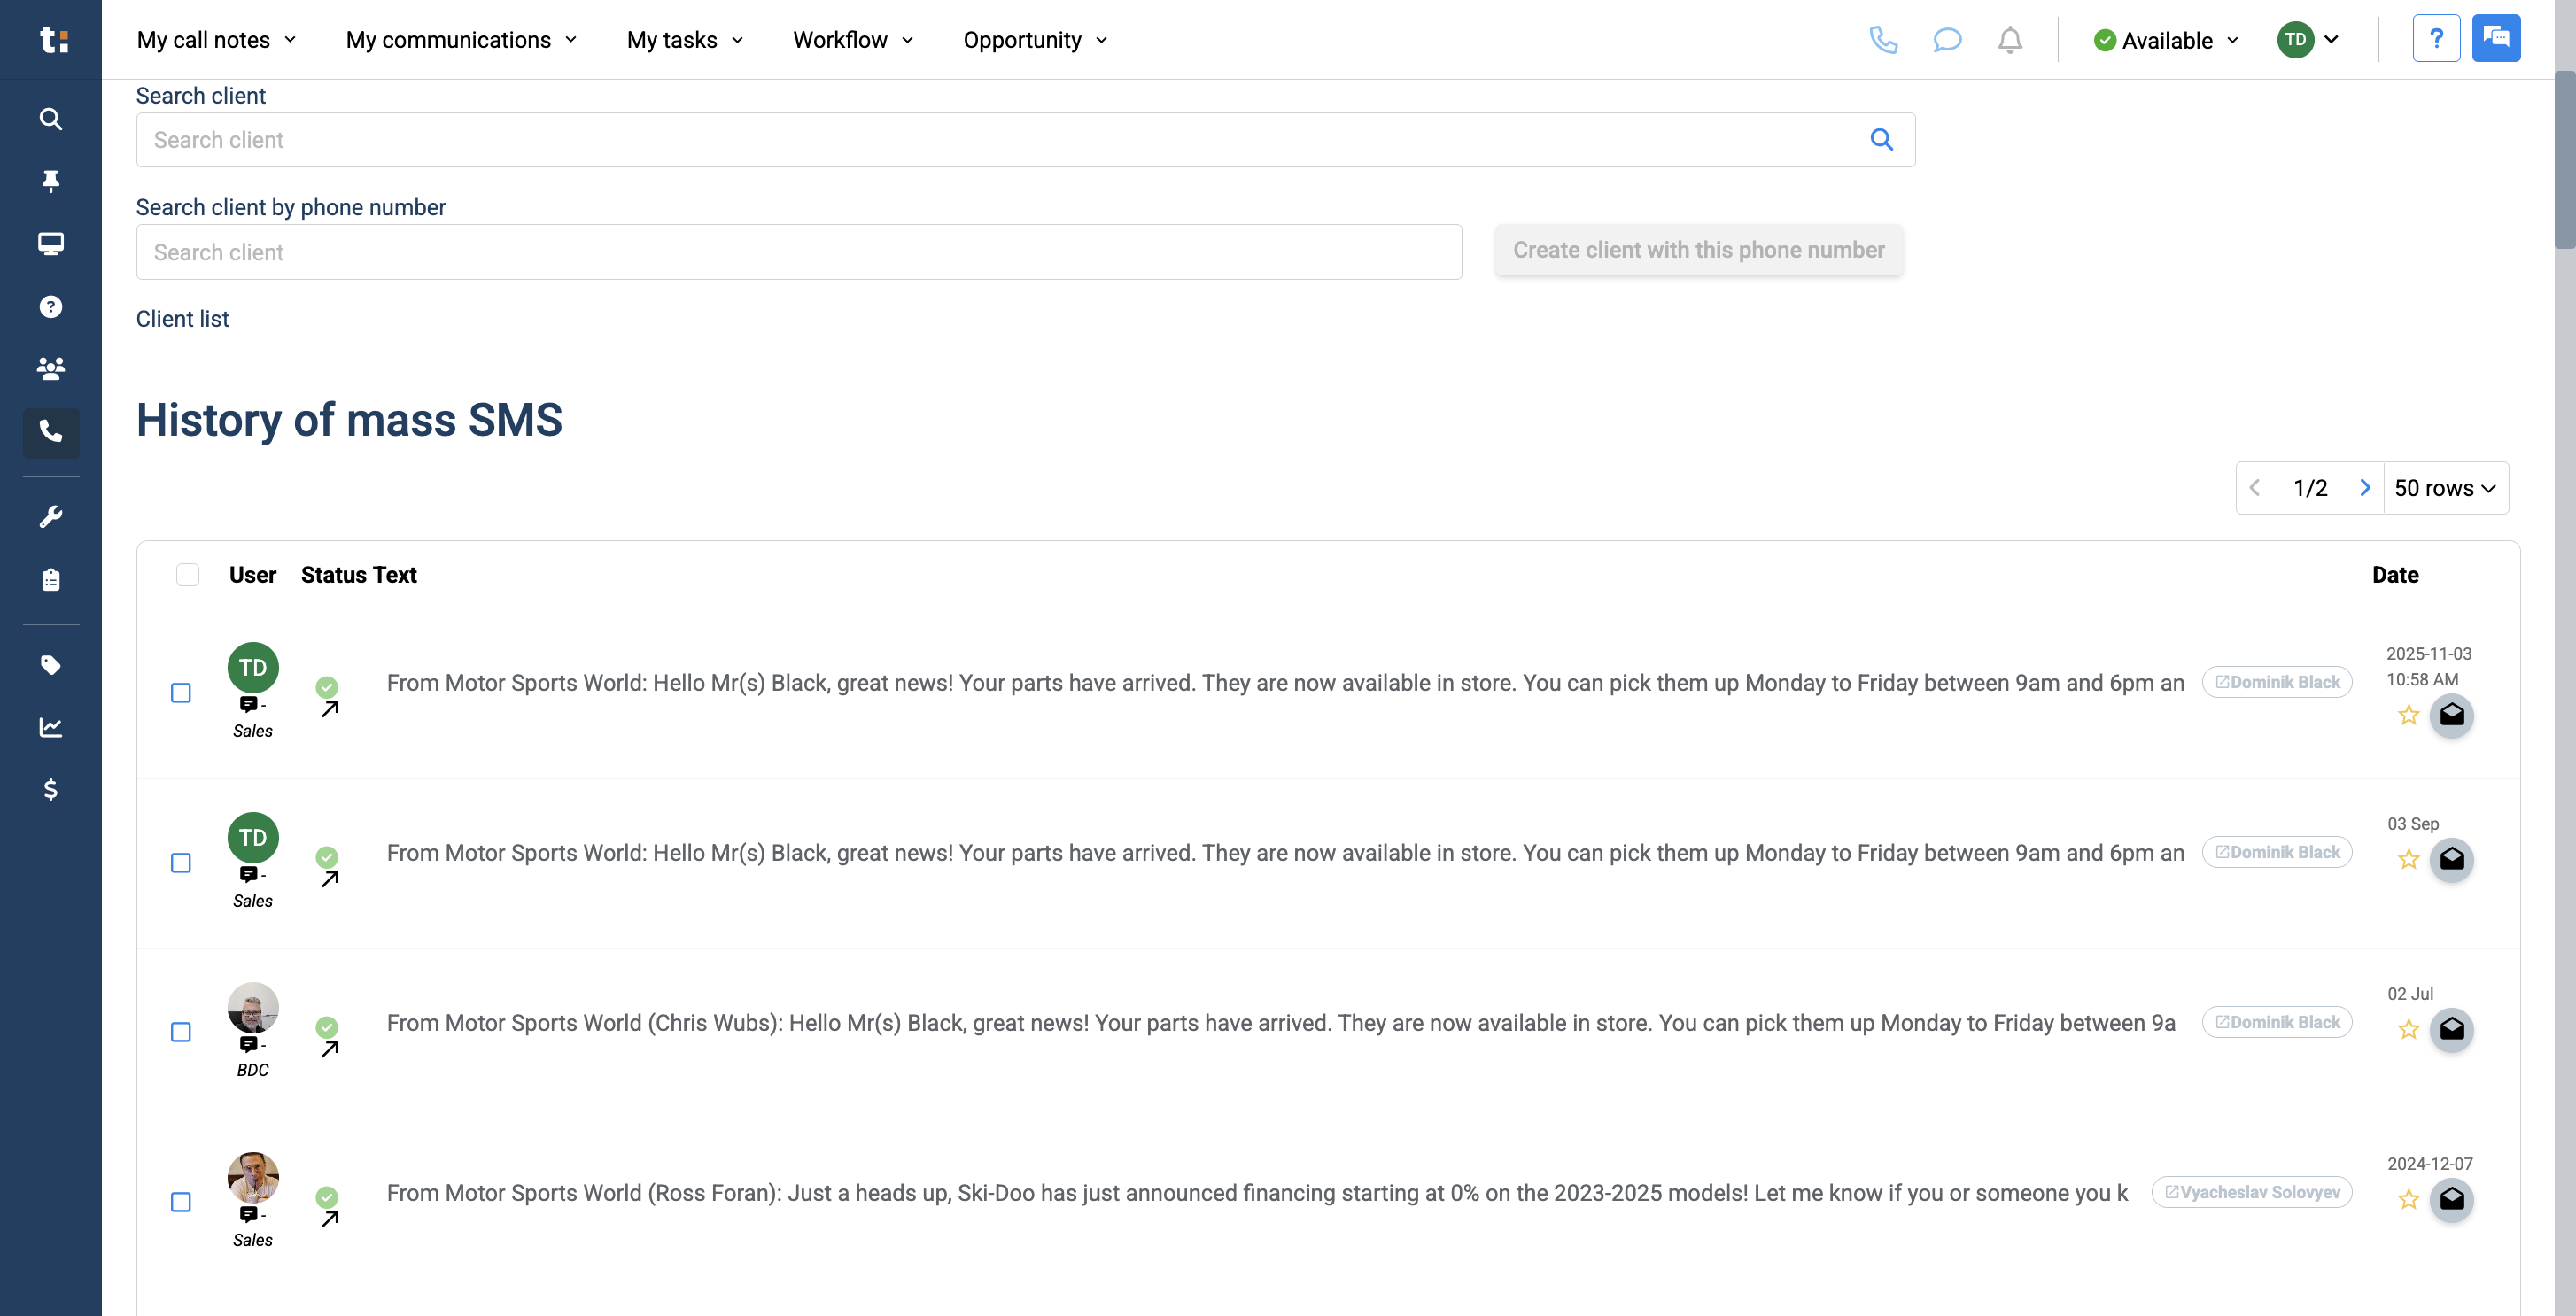
Task: Click the open envelope icon for 02 Jul message
Action: (2451, 1029)
